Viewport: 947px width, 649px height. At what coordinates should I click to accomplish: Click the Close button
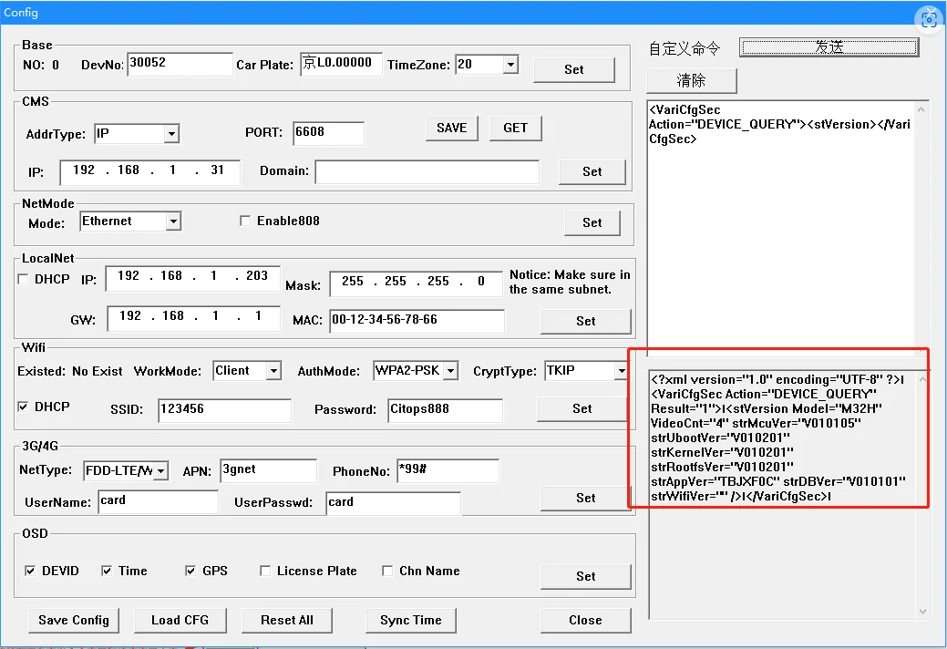click(585, 620)
